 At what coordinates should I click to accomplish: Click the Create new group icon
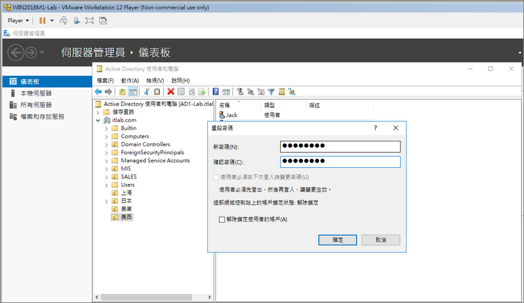250,92
